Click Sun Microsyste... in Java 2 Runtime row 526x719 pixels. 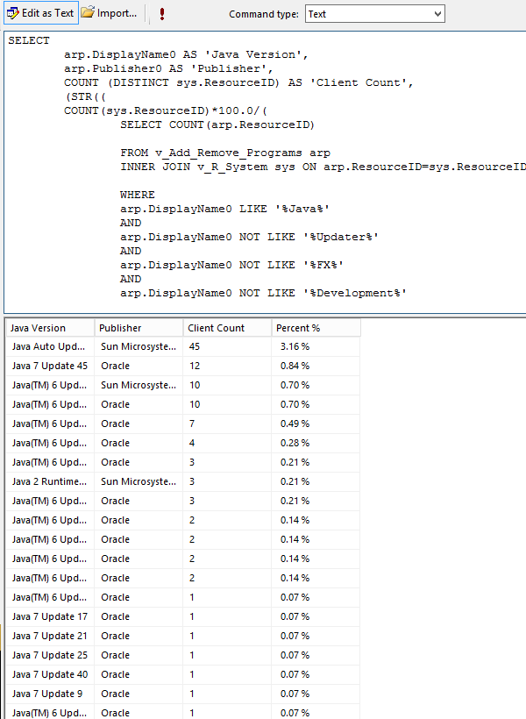point(138,481)
